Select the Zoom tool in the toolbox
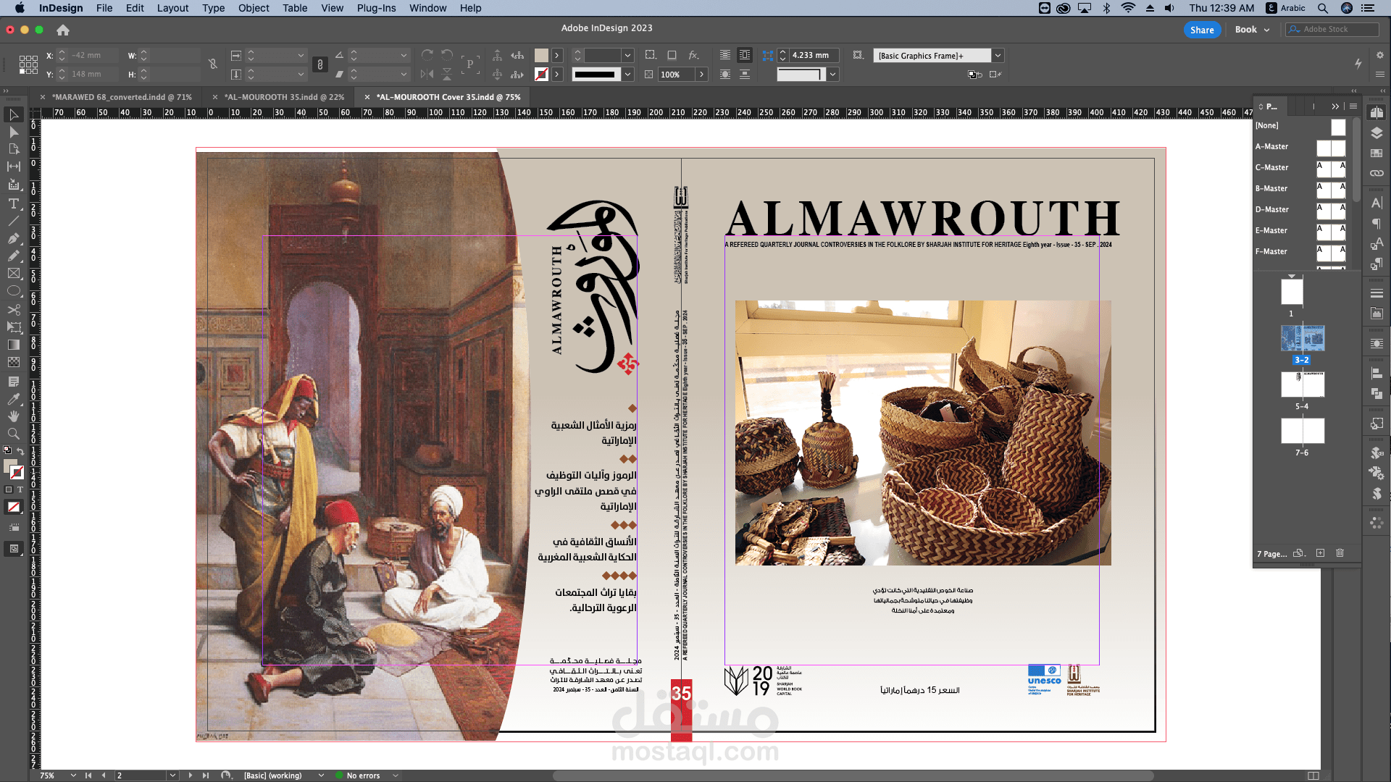The width and height of the screenshot is (1391, 782). pos(14,434)
